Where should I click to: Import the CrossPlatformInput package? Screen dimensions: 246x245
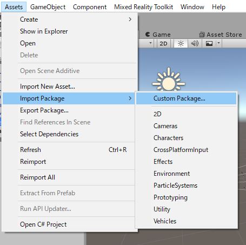pyautogui.click(x=186, y=150)
